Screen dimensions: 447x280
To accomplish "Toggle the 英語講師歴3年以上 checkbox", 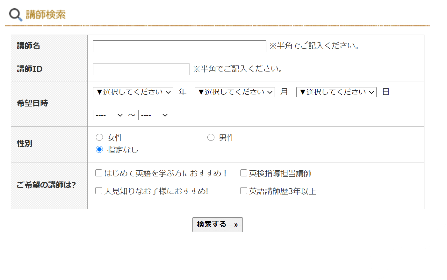I will pos(244,191).
